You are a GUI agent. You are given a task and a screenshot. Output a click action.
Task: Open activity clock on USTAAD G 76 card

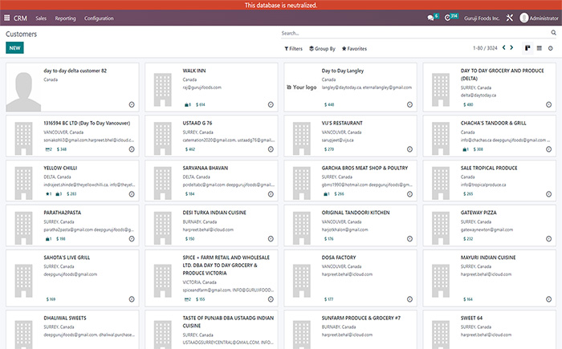click(271, 149)
